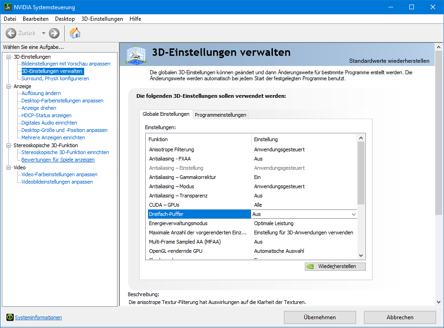Open Desktop-Farbeinstellungen anpassen

[x=62, y=101]
